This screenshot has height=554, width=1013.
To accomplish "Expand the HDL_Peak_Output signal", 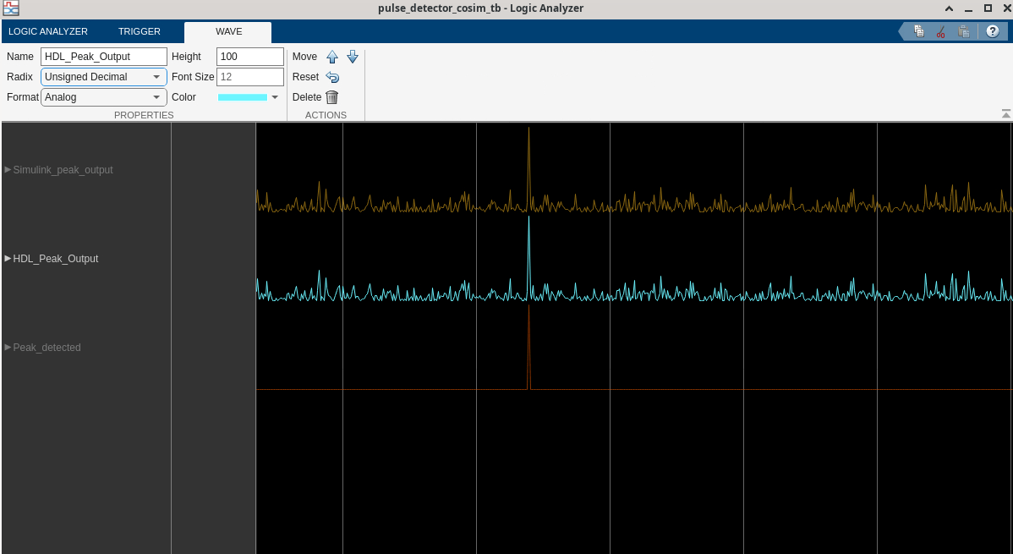I will 8,258.
